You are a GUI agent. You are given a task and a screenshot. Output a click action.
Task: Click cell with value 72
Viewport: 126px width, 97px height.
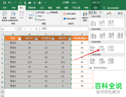[46, 71]
